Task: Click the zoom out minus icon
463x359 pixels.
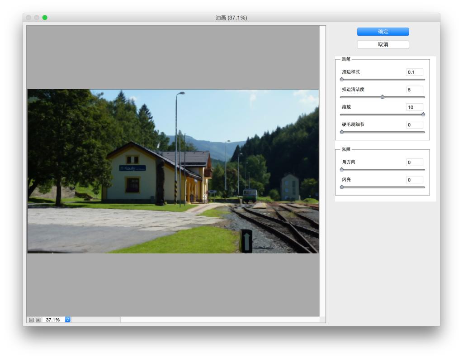Action: 31,320
